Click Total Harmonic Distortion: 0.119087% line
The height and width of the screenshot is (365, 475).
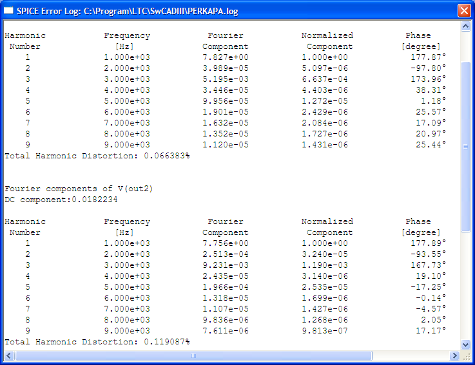click(x=97, y=342)
